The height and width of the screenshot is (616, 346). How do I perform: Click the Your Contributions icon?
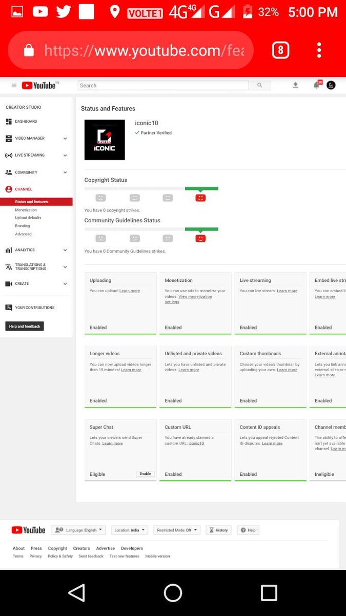9,307
